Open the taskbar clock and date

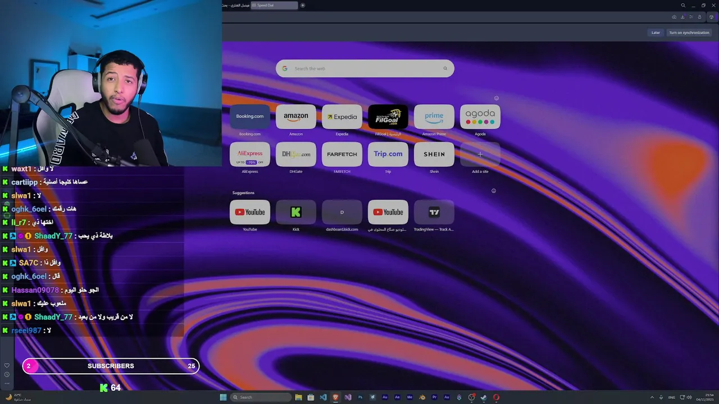tap(704, 397)
